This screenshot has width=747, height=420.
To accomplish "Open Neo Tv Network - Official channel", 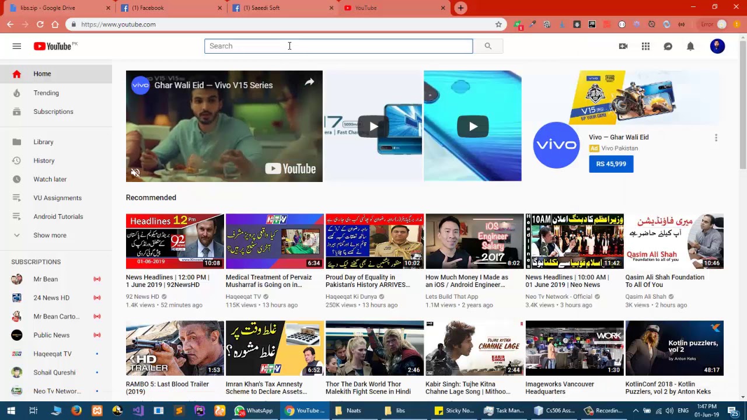I will tap(558, 296).
